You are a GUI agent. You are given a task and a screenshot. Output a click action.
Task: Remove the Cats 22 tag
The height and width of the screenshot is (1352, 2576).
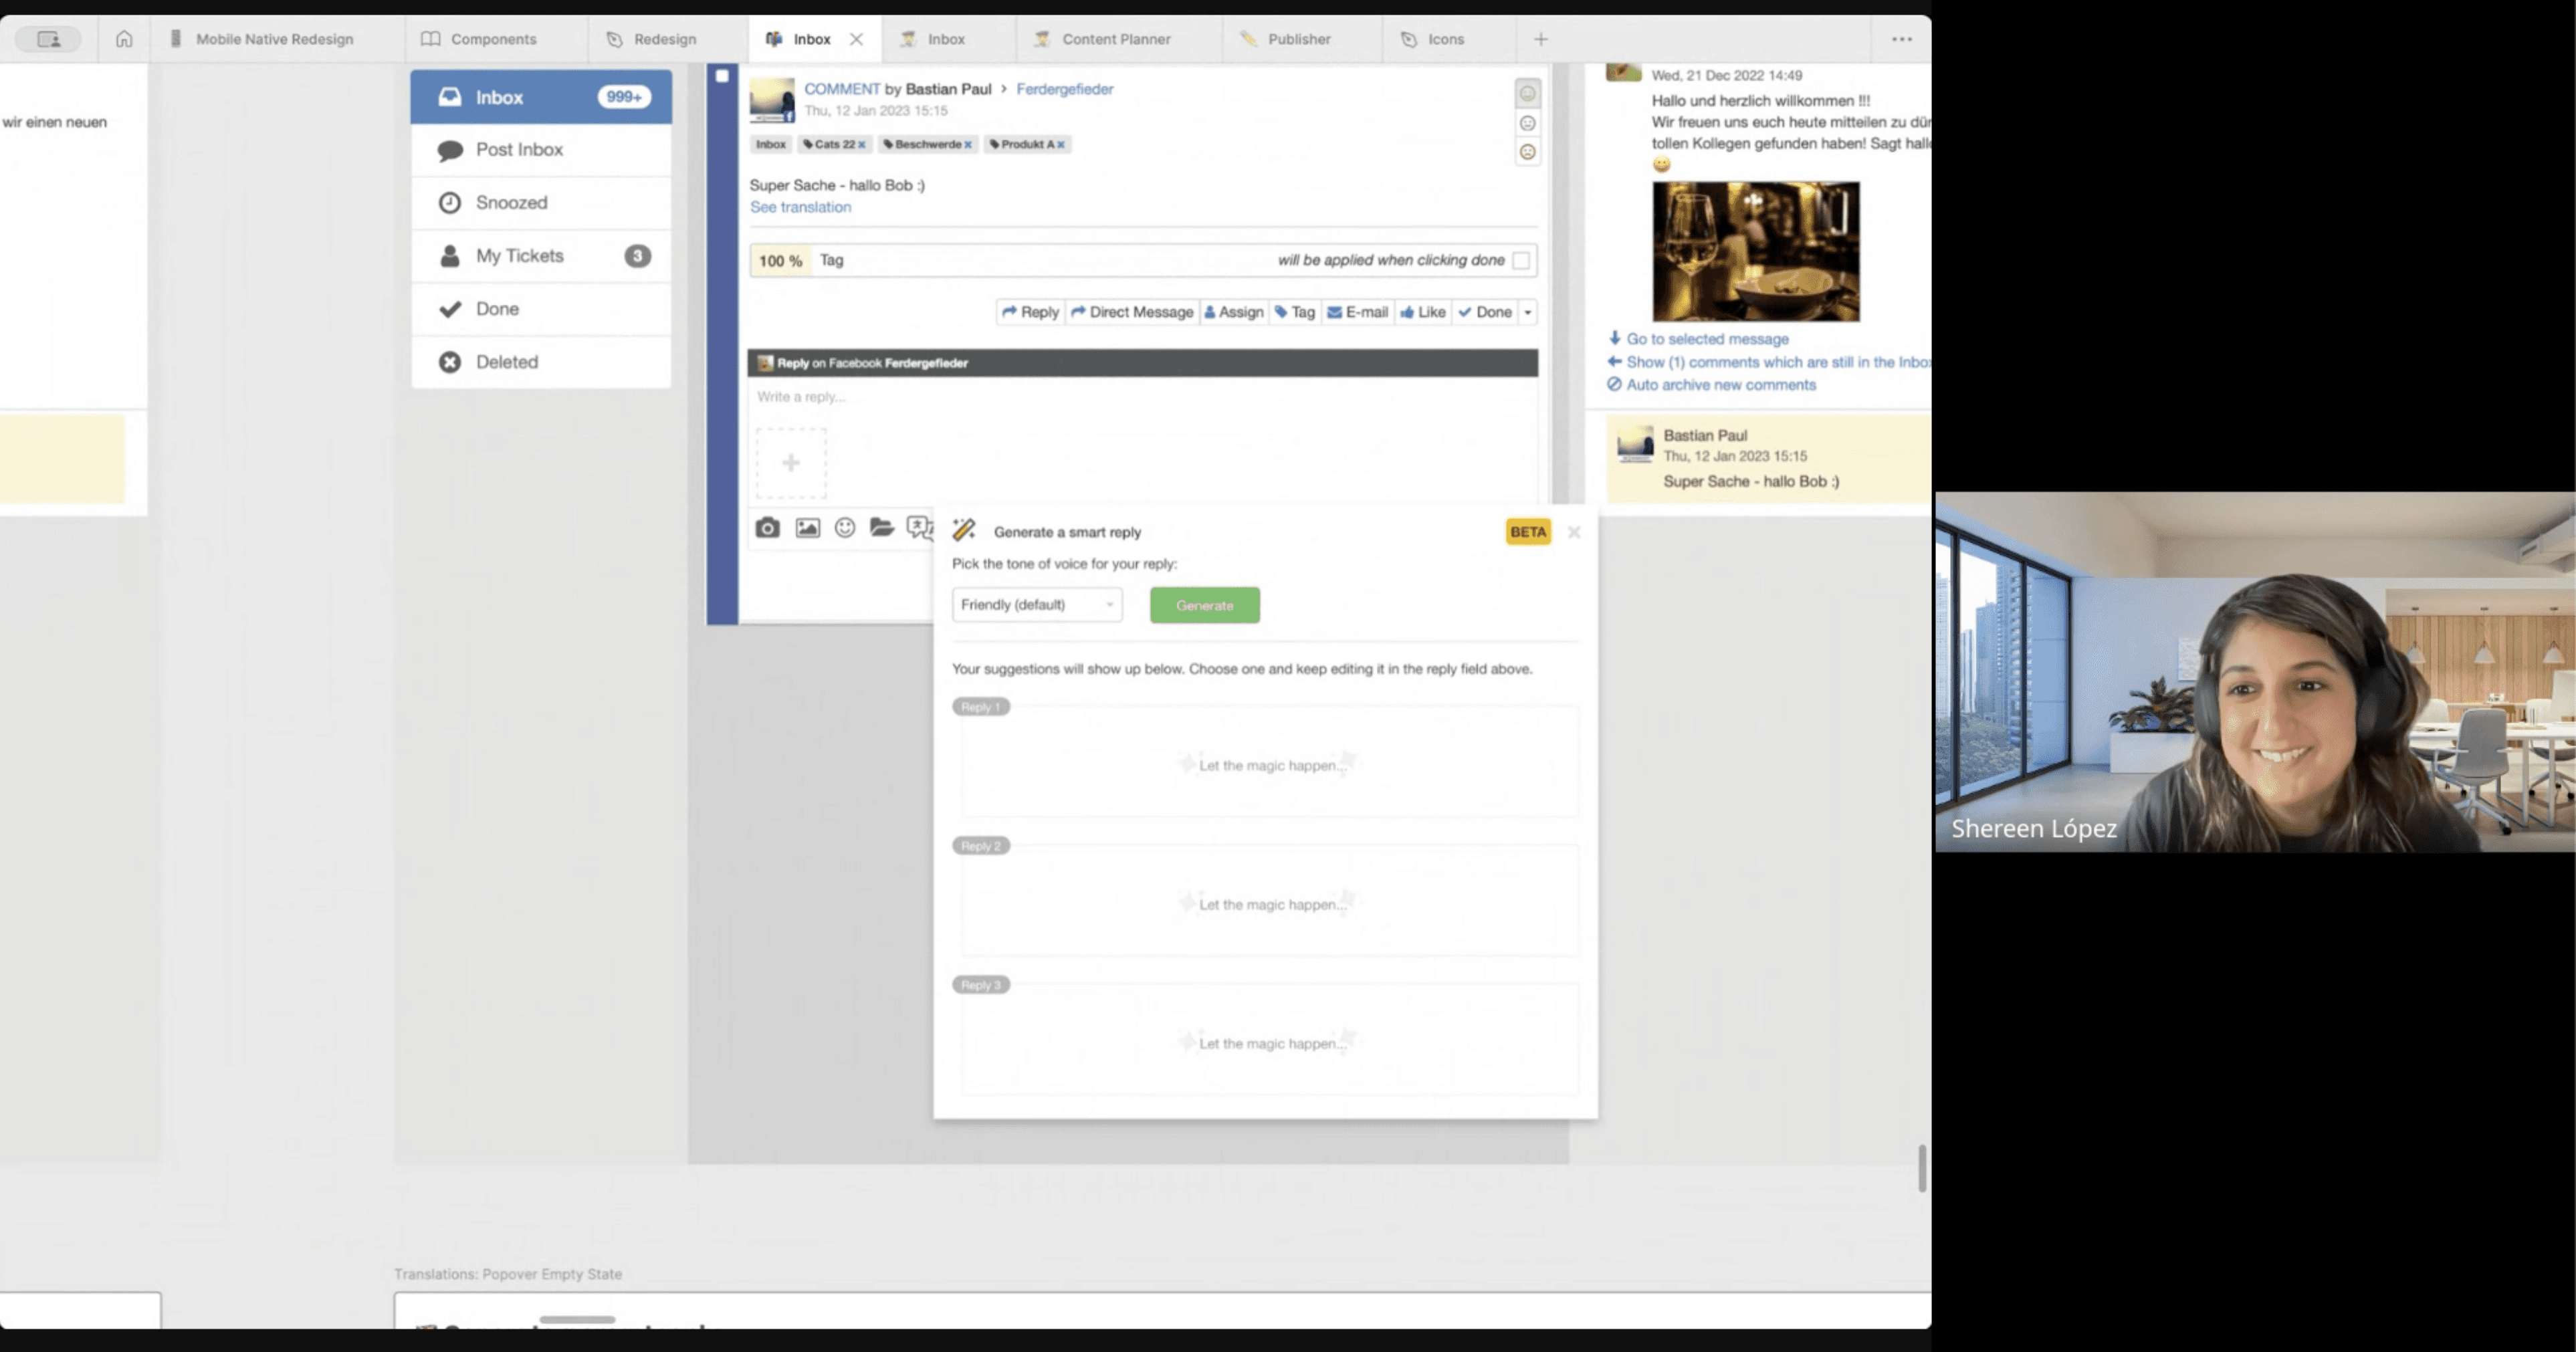[x=861, y=145]
